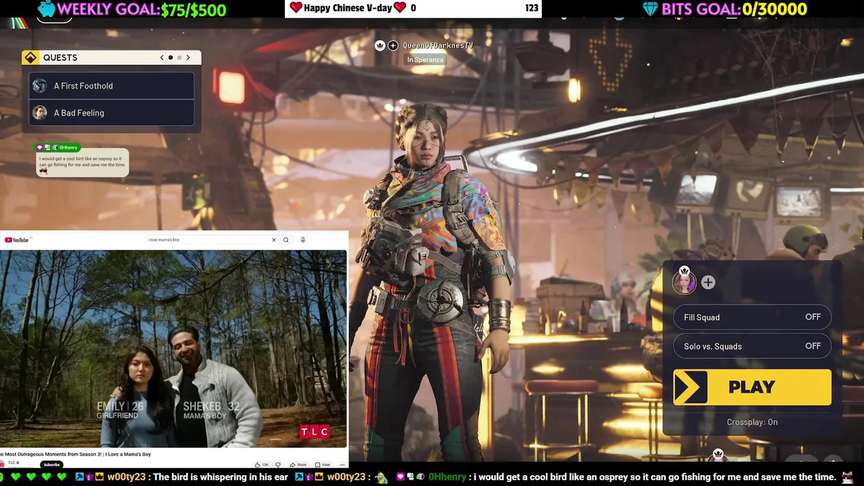Click the plus icon beside QueenOfDarknesTV nameplate
Screen dimensions: 864x486
[393, 45]
